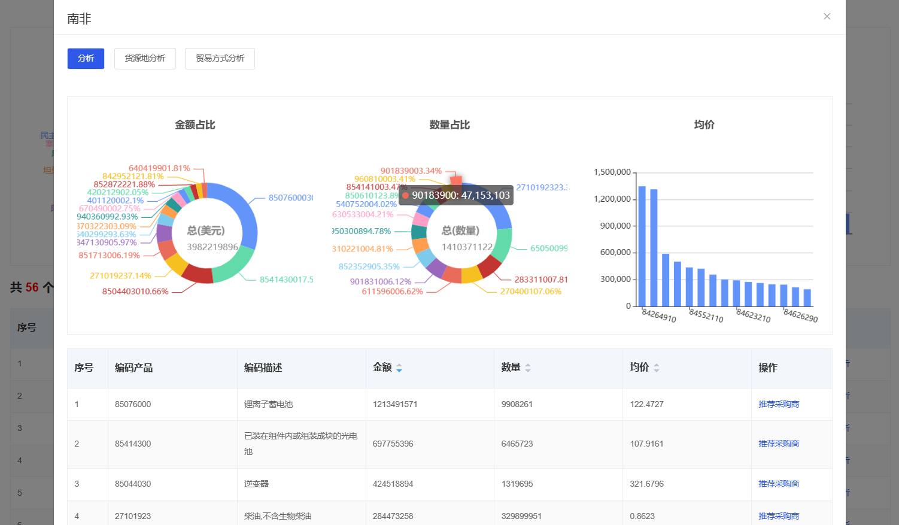Sort table by 金额 column arrows

399,368
